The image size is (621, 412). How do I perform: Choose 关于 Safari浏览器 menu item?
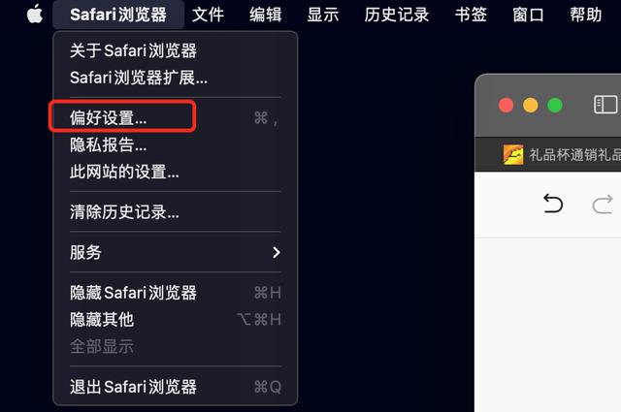coord(175,50)
